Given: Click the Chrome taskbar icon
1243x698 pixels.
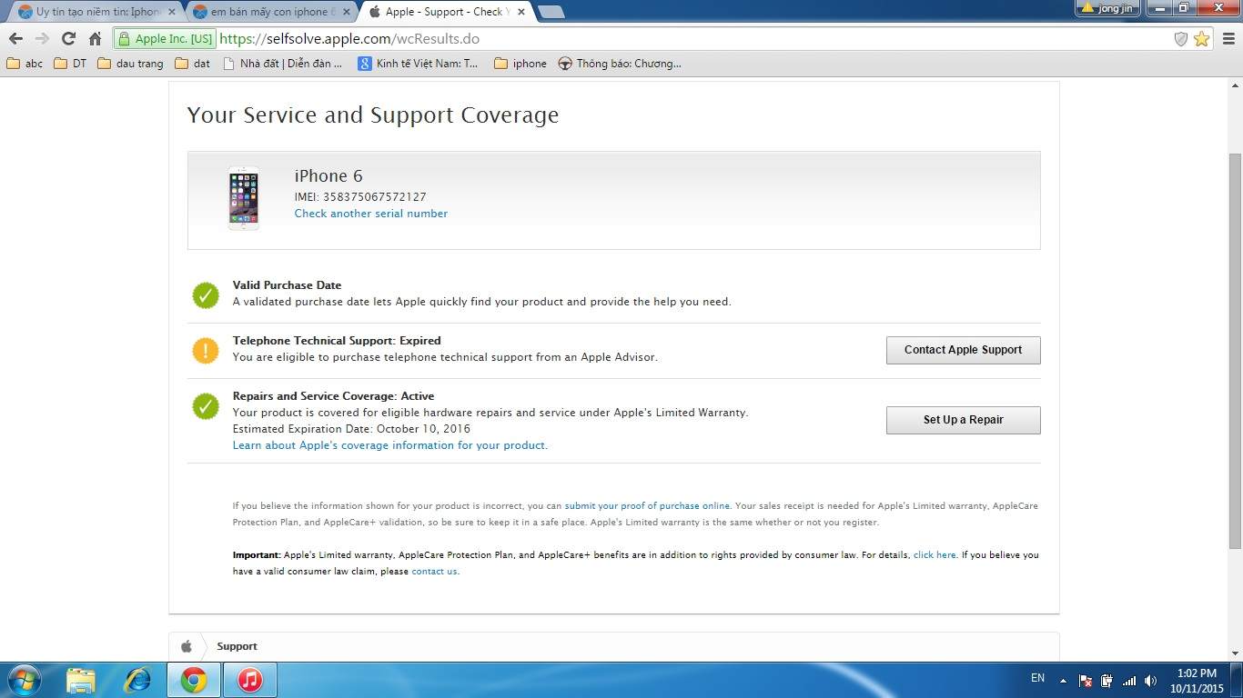Looking at the screenshot, I should click(x=194, y=680).
